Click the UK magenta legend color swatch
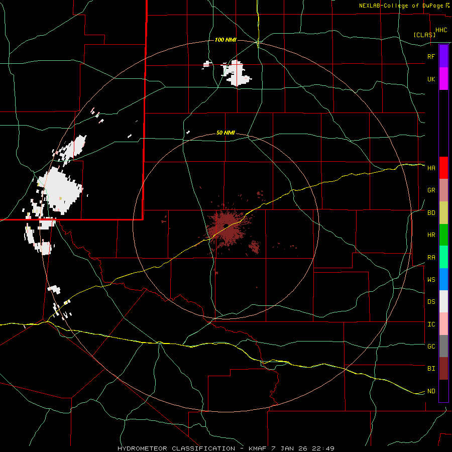 coord(443,79)
